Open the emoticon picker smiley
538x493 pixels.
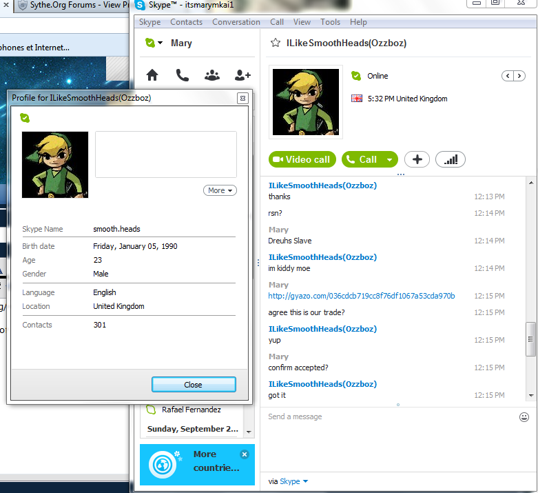[x=524, y=417]
